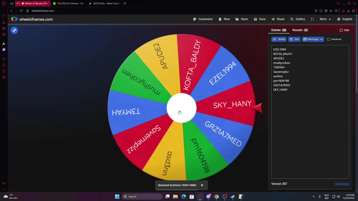
Task: Open the Changelog link
Action: (342, 184)
